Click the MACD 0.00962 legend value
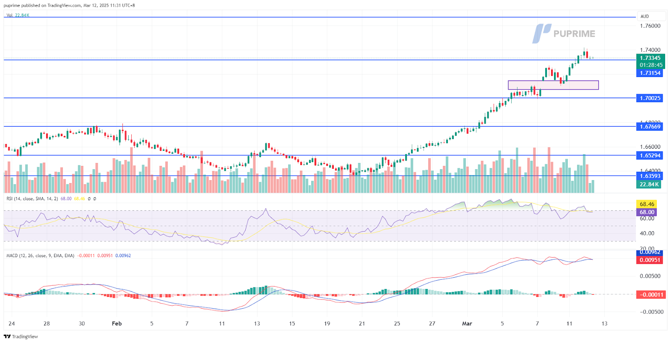Screen dimensions: 671x343 [x=123, y=255]
